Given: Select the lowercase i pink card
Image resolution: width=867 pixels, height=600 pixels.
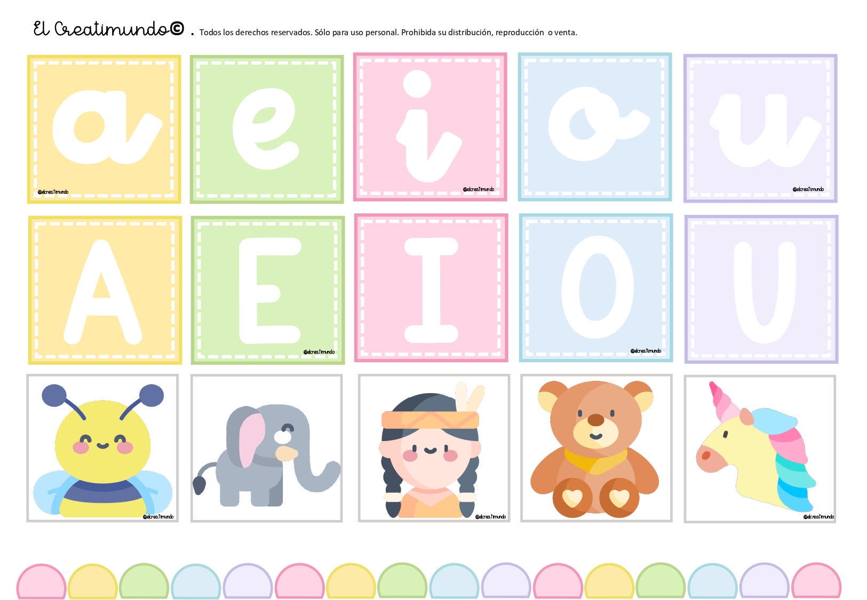Looking at the screenshot, I should (430, 127).
